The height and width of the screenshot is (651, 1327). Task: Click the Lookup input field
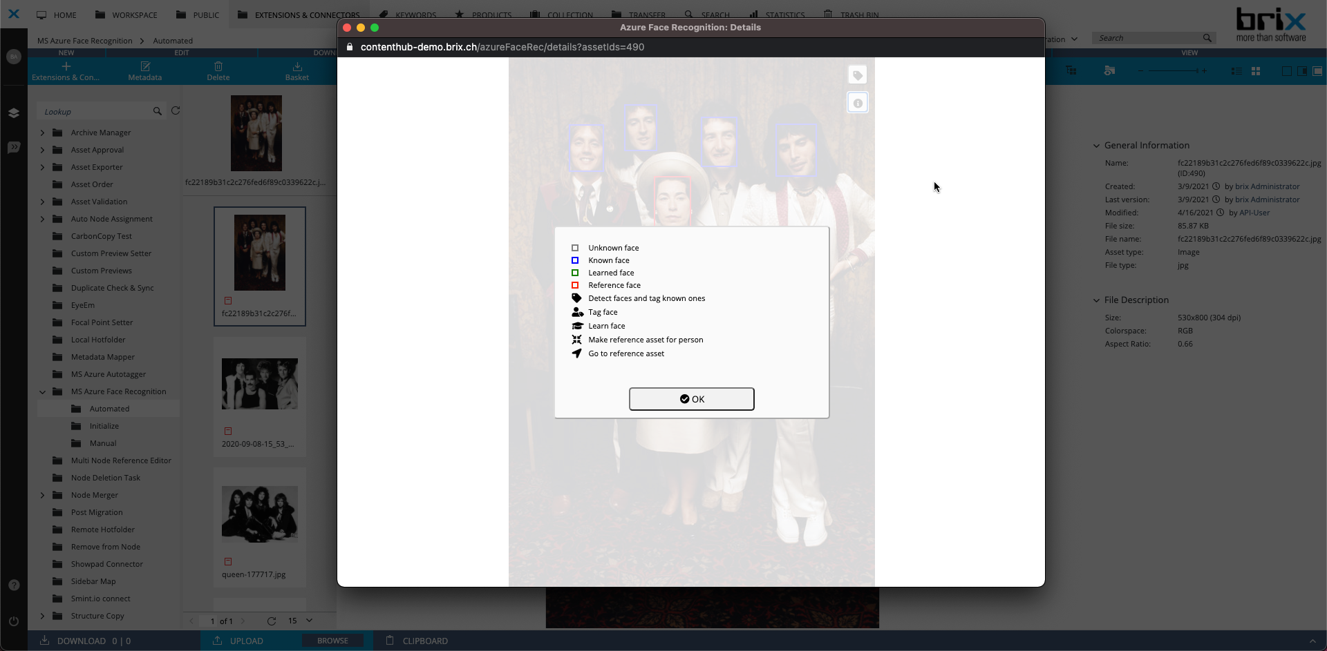coord(95,111)
